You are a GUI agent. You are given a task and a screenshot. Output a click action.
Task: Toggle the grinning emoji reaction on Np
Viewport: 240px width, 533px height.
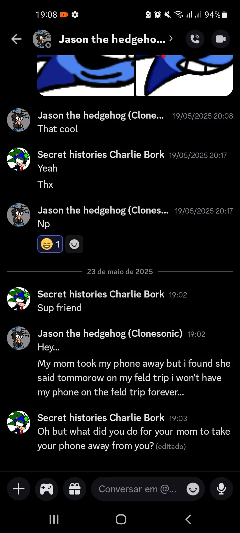tap(50, 244)
